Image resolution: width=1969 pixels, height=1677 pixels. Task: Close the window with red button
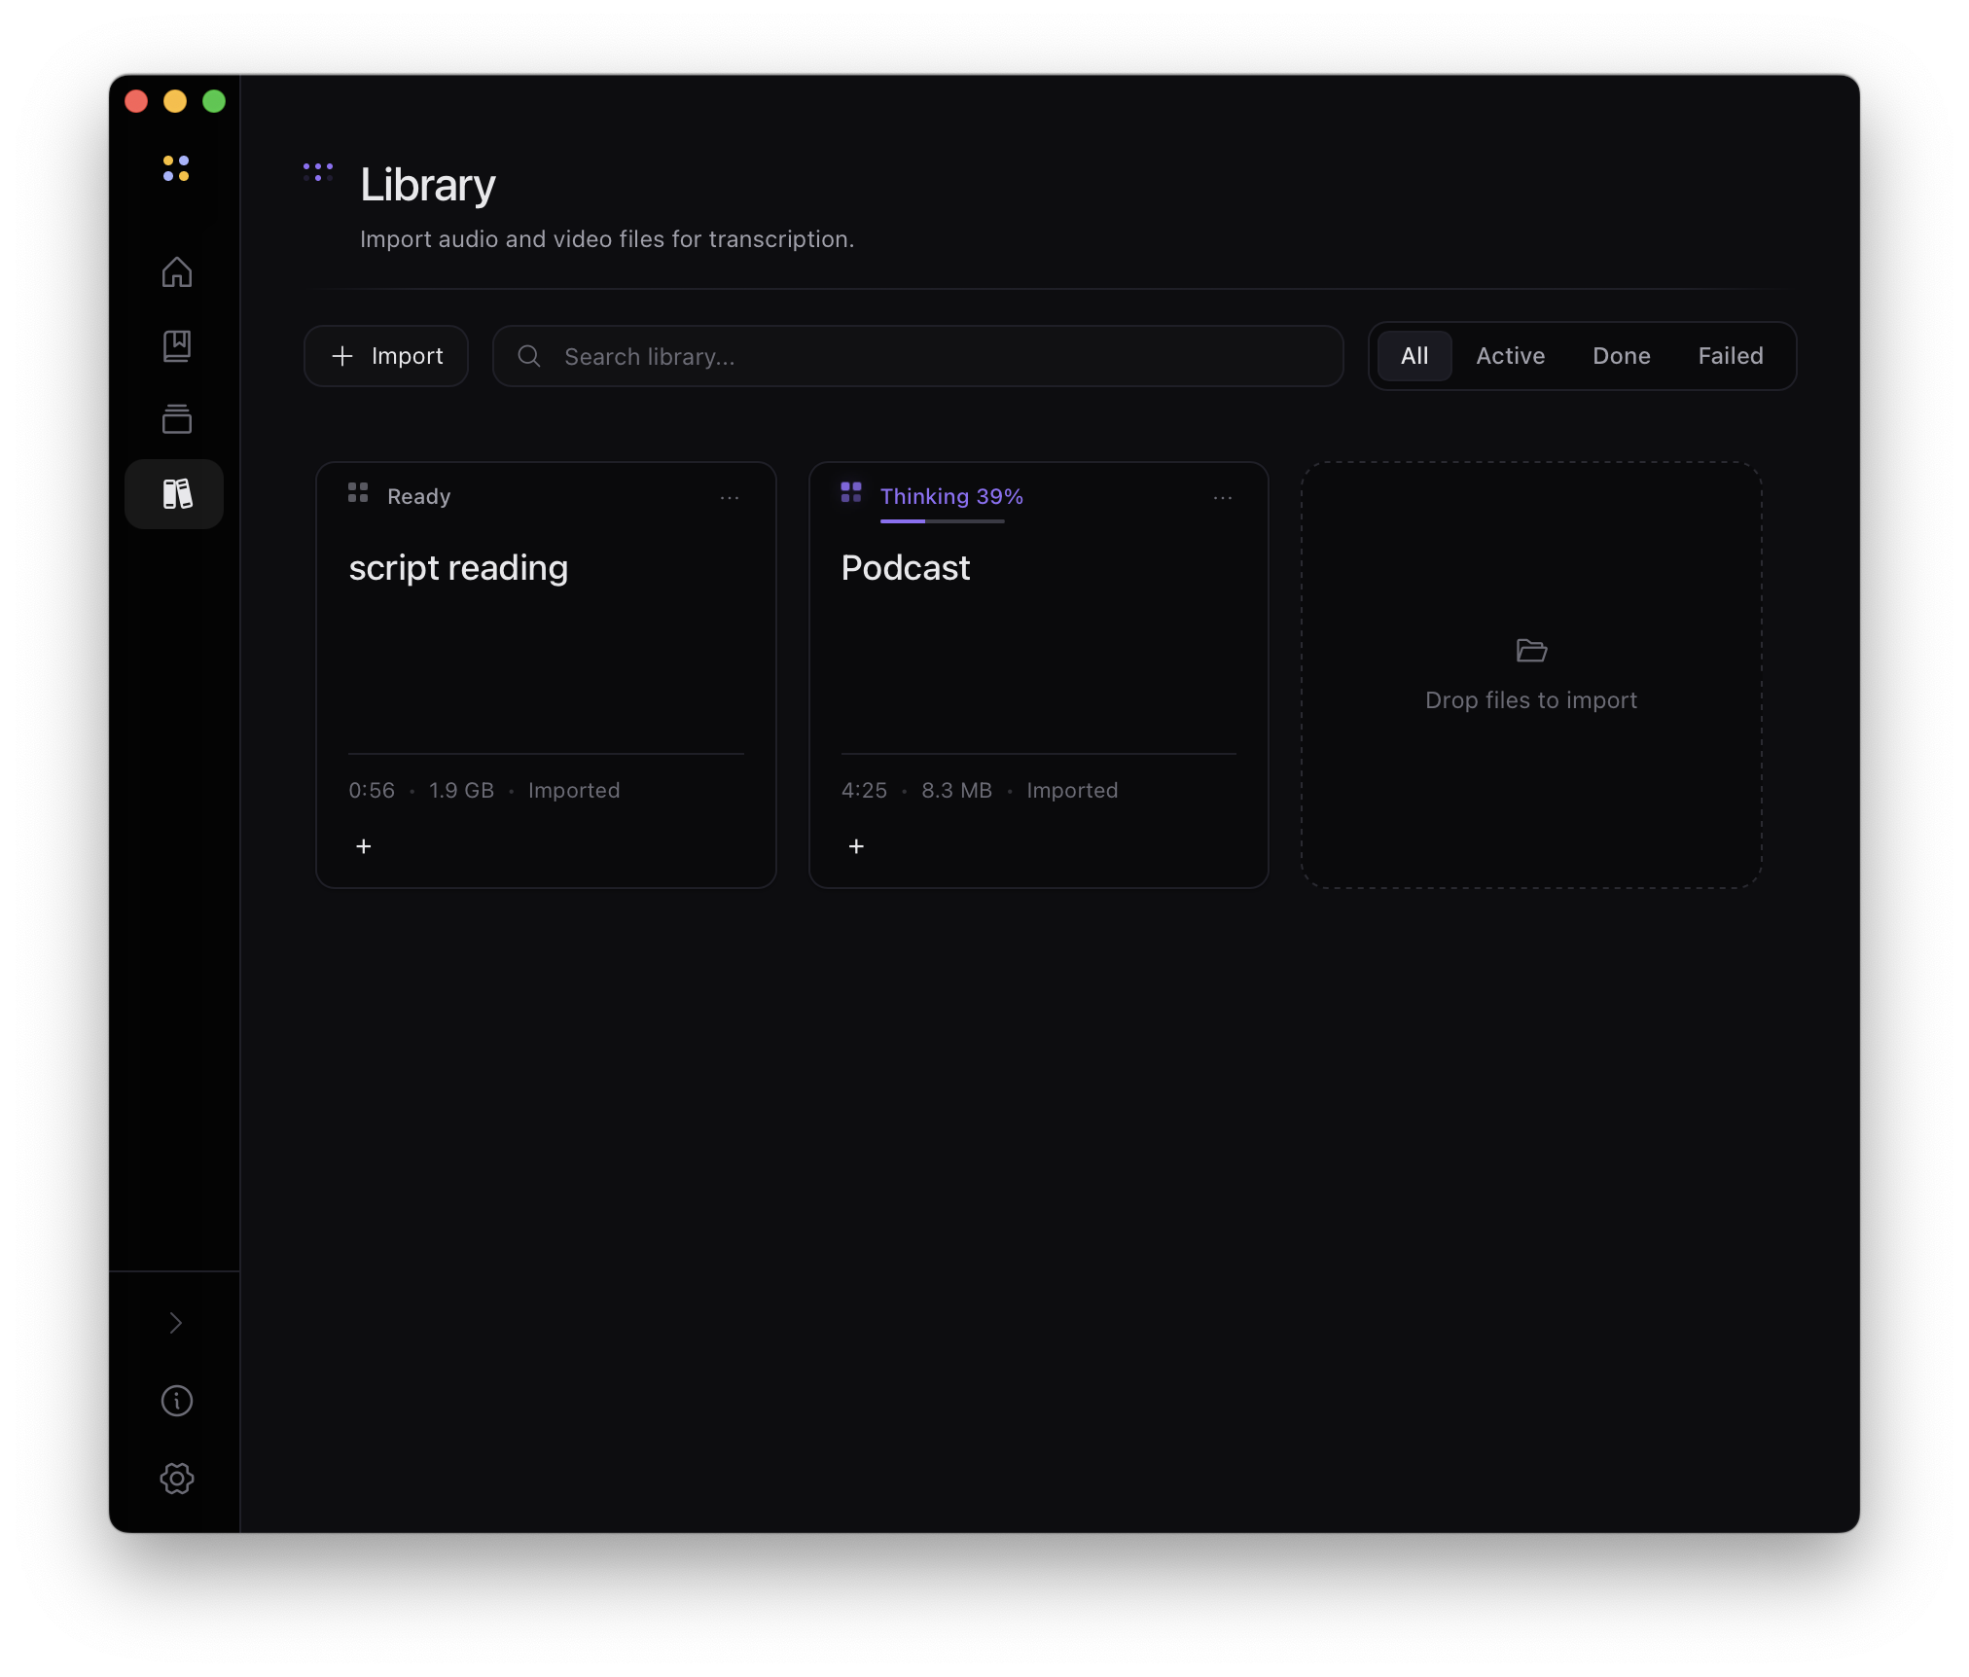[x=136, y=101]
